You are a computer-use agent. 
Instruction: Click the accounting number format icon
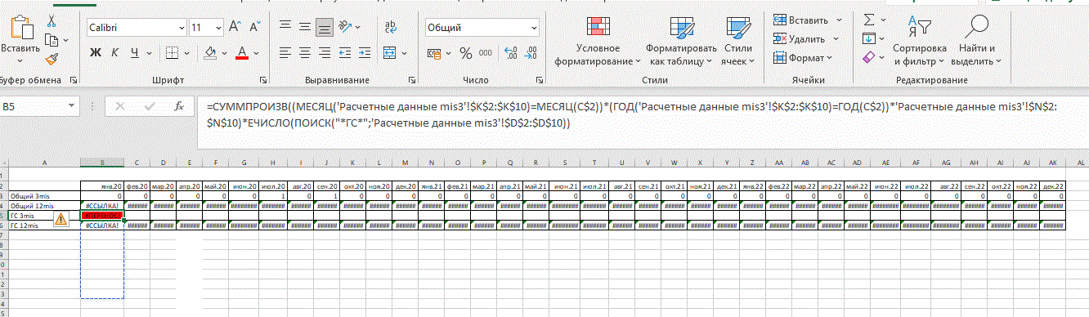coord(435,53)
